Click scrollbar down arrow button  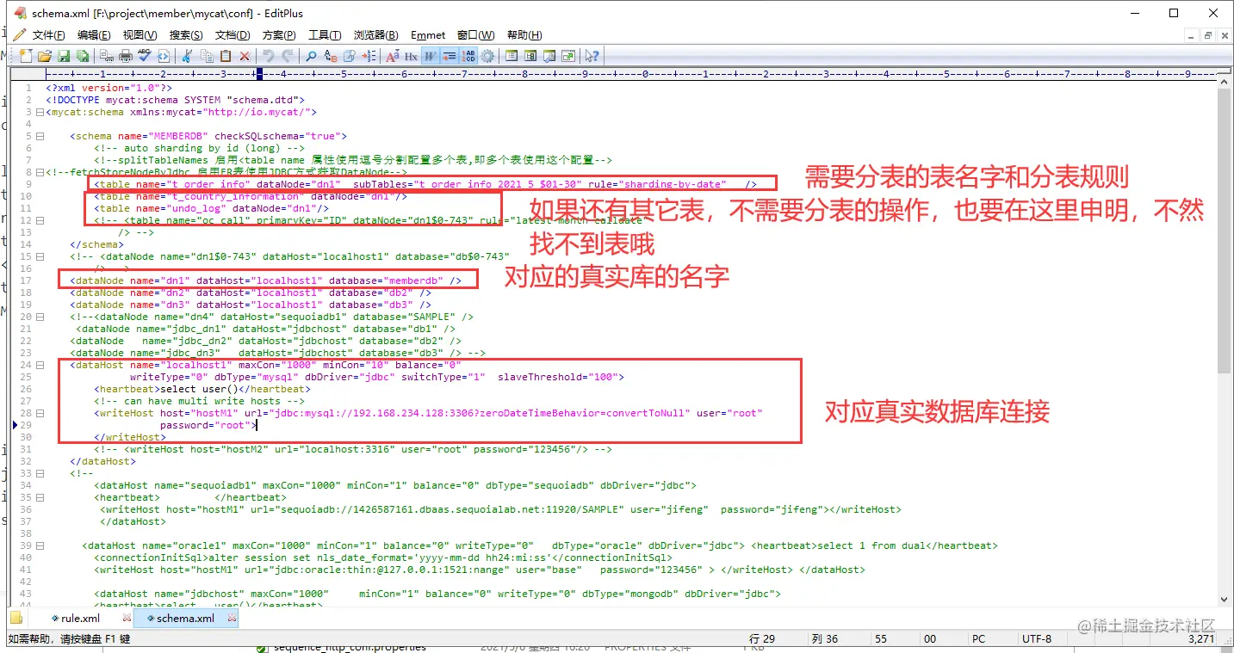pyautogui.click(x=1224, y=600)
